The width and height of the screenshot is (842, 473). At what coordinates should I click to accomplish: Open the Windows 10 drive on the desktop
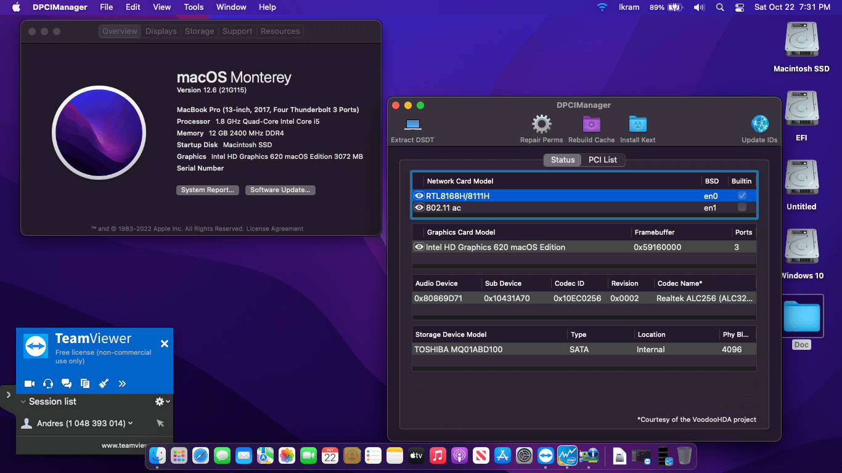click(801, 246)
